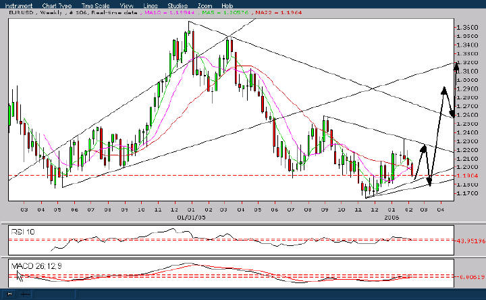Click the MACD value 0.00519
This screenshot has width=486, height=300.
point(471,277)
